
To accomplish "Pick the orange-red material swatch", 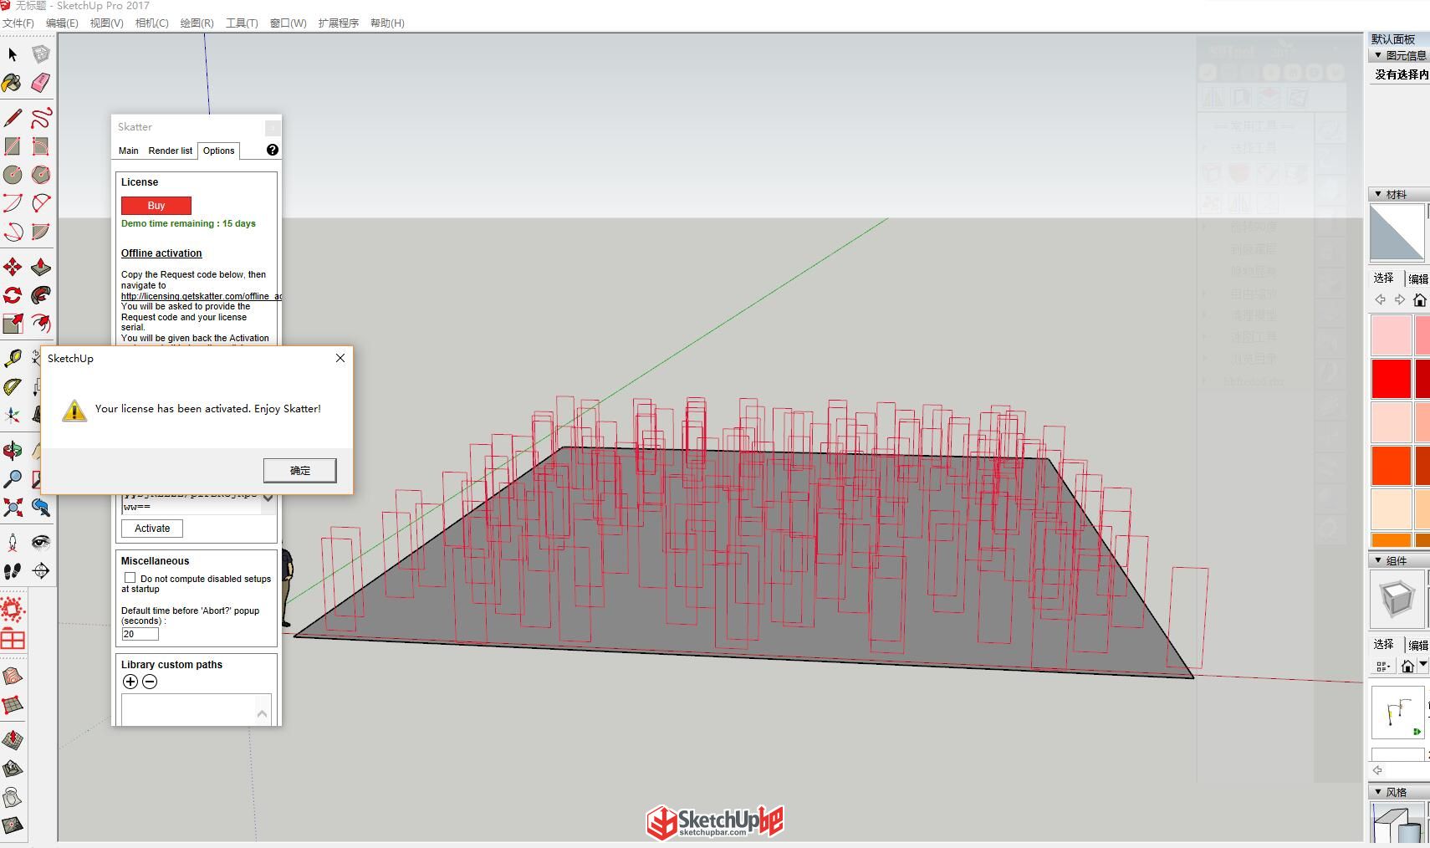I will click(1391, 465).
